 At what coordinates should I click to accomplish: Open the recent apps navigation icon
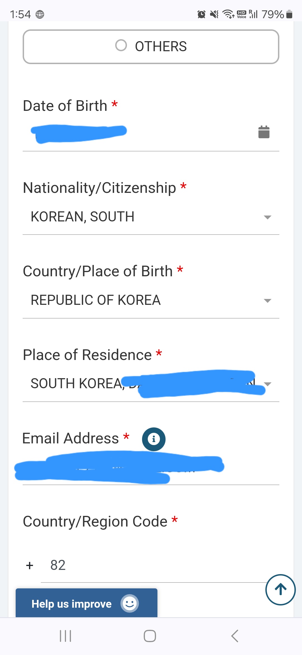tap(65, 636)
